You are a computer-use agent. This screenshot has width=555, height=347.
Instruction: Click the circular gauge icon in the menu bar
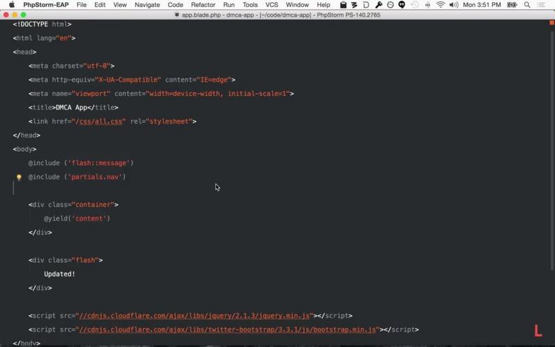coord(390,5)
